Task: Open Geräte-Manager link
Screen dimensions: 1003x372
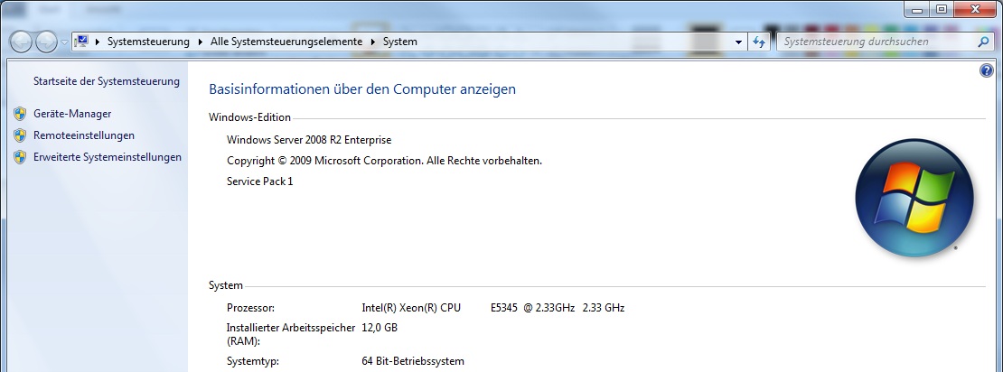Action: pyautogui.click(x=72, y=114)
